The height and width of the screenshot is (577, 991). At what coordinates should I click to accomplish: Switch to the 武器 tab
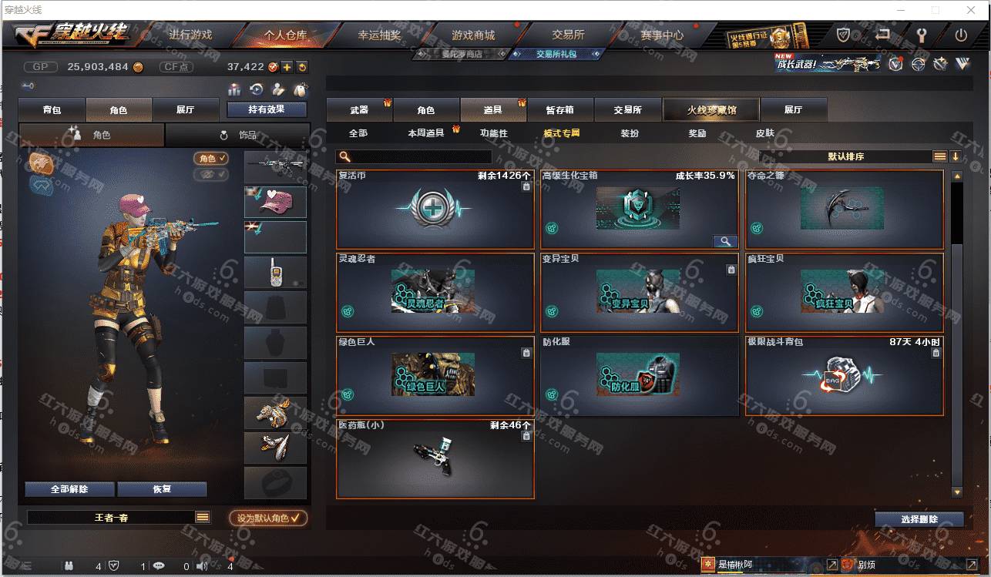(359, 109)
